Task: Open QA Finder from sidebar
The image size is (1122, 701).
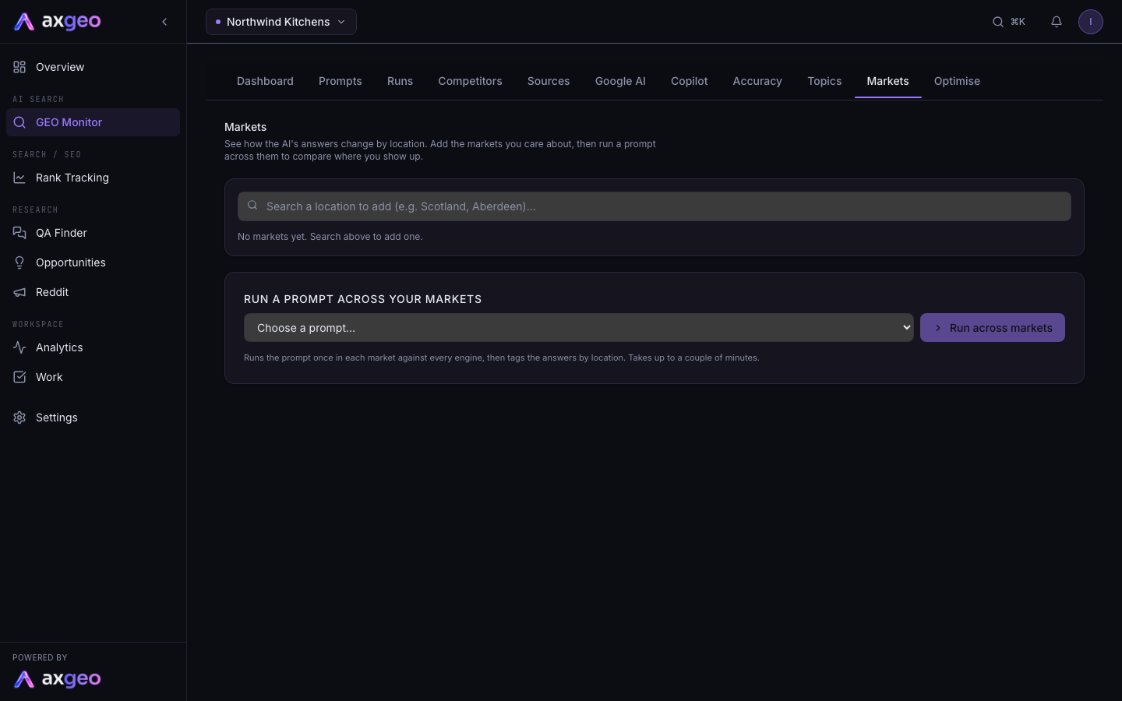Action: pos(93,233)
